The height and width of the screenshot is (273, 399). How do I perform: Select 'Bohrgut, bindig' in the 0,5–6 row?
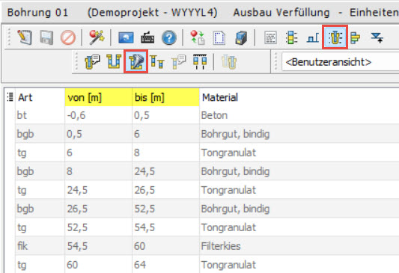click(x=299, y=134)
